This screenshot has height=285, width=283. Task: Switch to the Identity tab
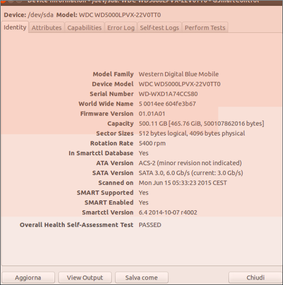[15, 27]
